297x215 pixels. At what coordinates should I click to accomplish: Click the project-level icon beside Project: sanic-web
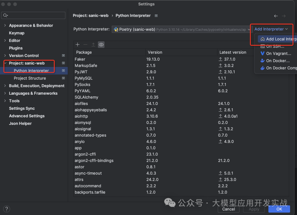(64, 63)
